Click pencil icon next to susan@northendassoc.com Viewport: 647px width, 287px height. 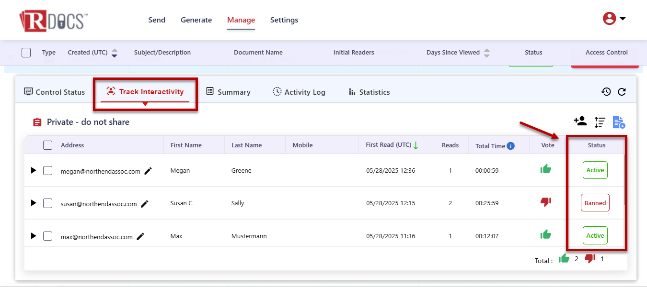[145, 204]
